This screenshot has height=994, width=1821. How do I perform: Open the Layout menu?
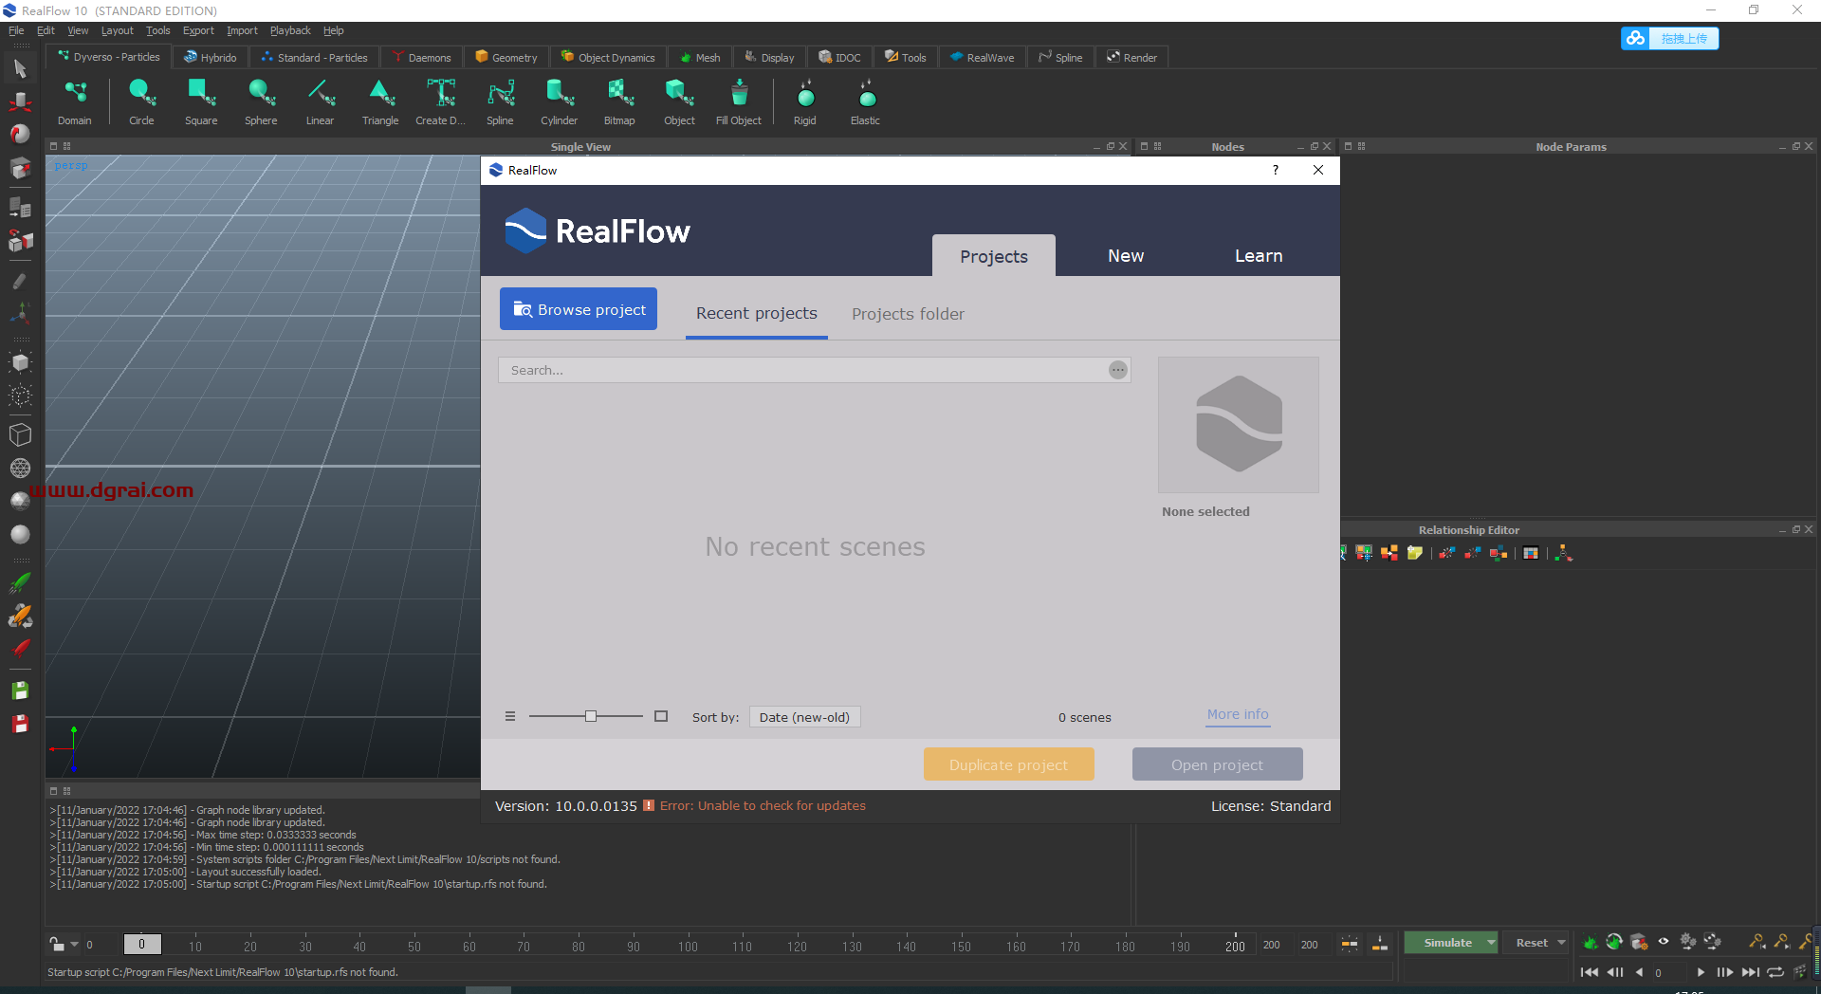coord(118,30)
